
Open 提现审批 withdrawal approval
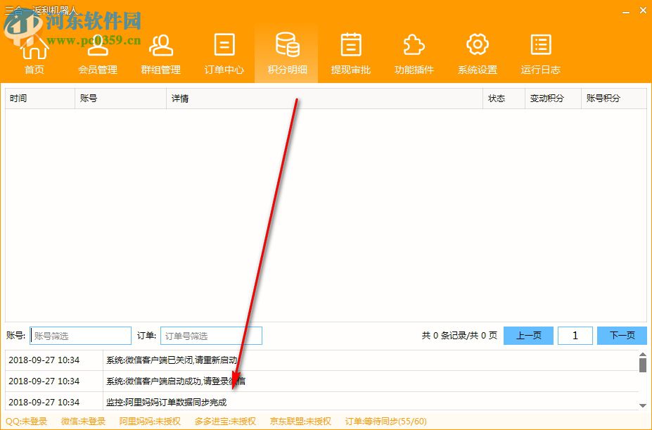(350, 53)
